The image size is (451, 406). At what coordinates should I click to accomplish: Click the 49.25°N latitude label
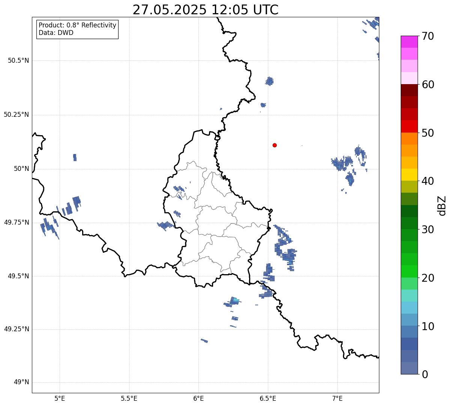point(17,329)
